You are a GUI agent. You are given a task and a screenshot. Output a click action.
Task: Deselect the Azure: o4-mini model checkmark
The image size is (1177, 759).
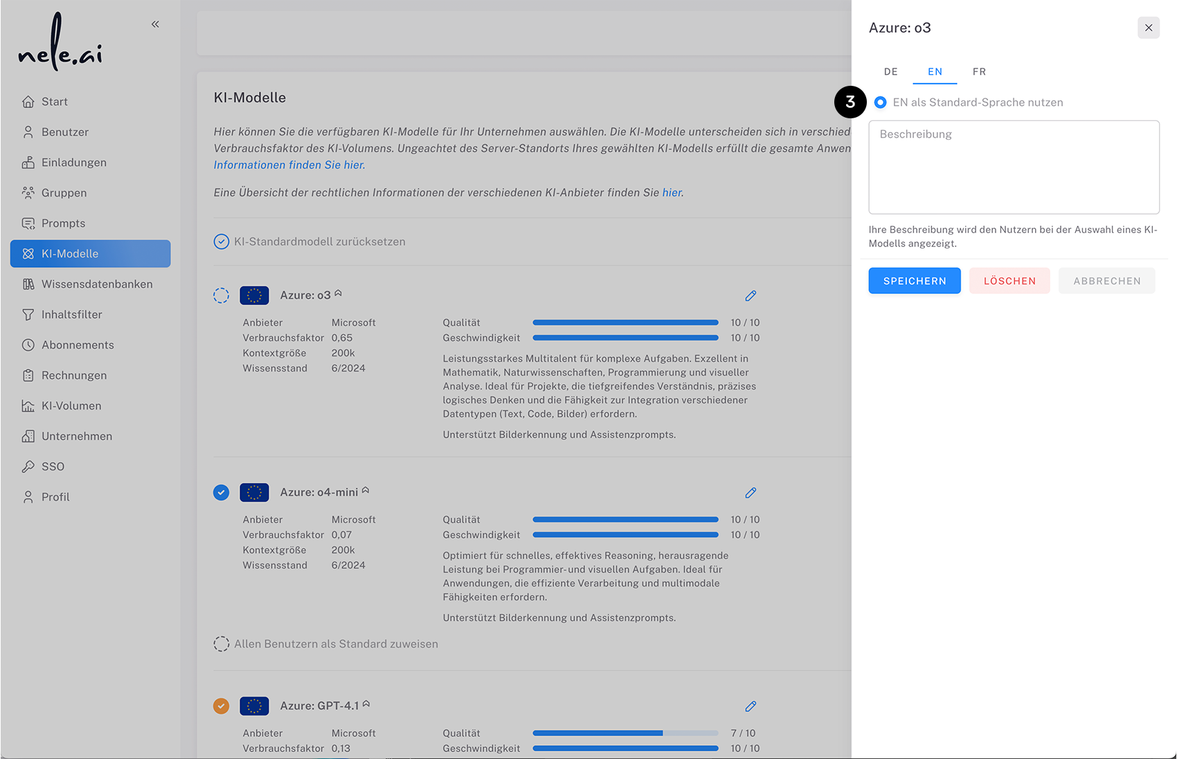(221, 492)
